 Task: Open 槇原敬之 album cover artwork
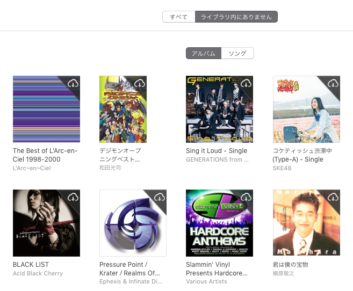pos(306,223)
